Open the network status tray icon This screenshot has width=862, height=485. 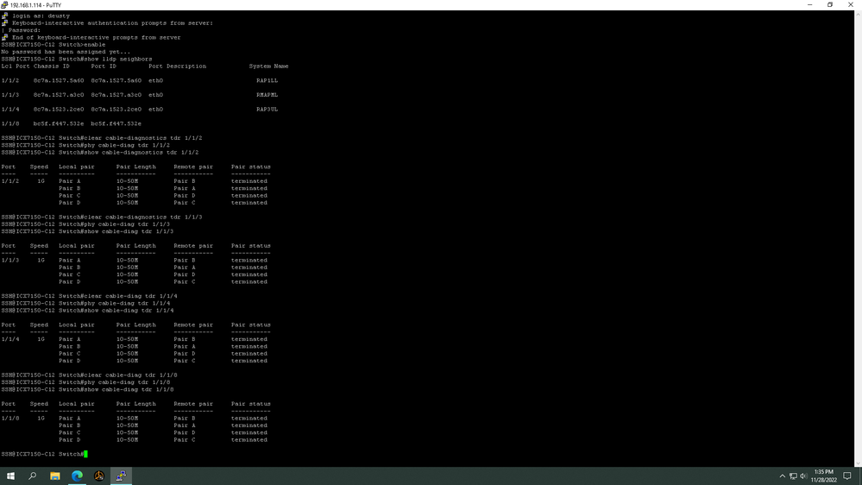(793, 476)
